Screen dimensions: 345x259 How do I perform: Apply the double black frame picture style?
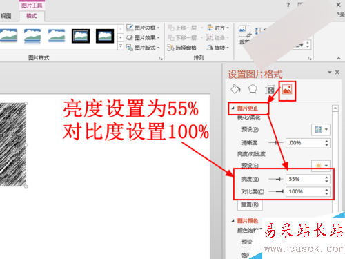point(81,36)
